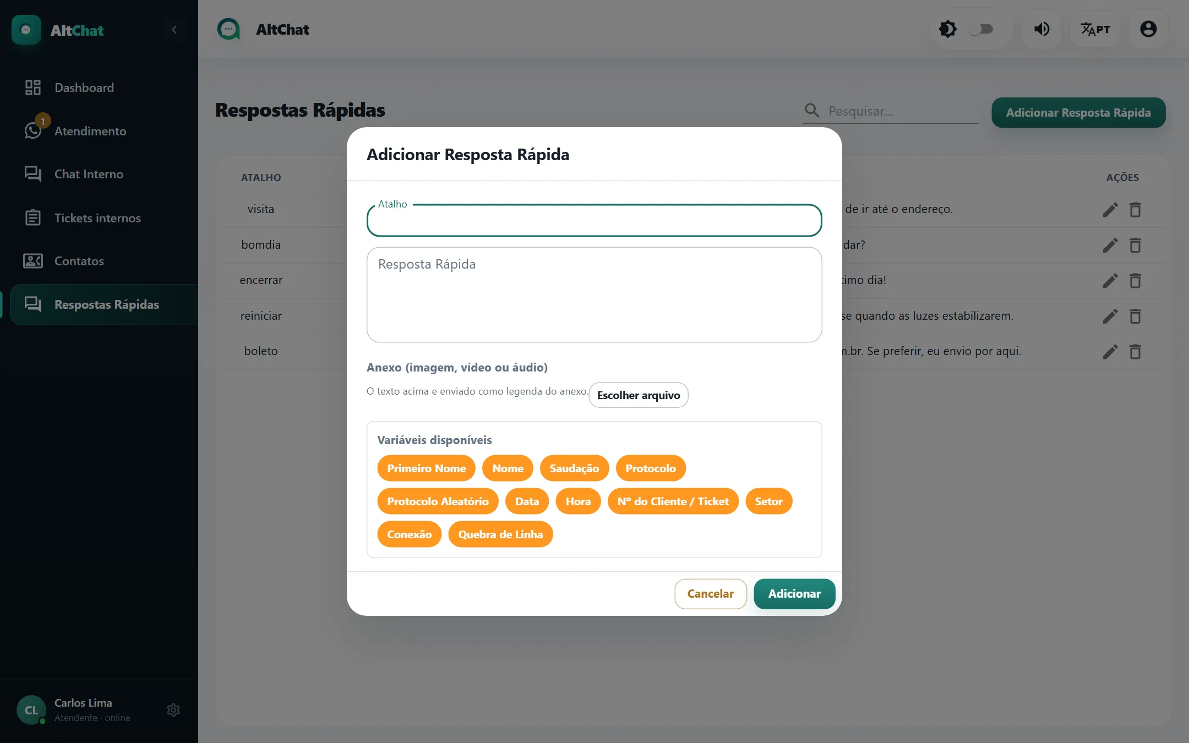Edit the visita quick reply
The image size is (1189, 743).
pos(1110,210)
